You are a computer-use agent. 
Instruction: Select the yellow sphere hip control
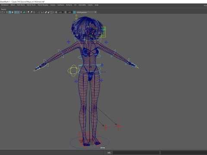(74, 71)
